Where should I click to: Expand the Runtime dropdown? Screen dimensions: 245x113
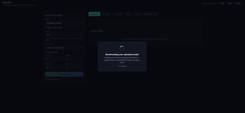pyautogui.click(x=64, y=35)
